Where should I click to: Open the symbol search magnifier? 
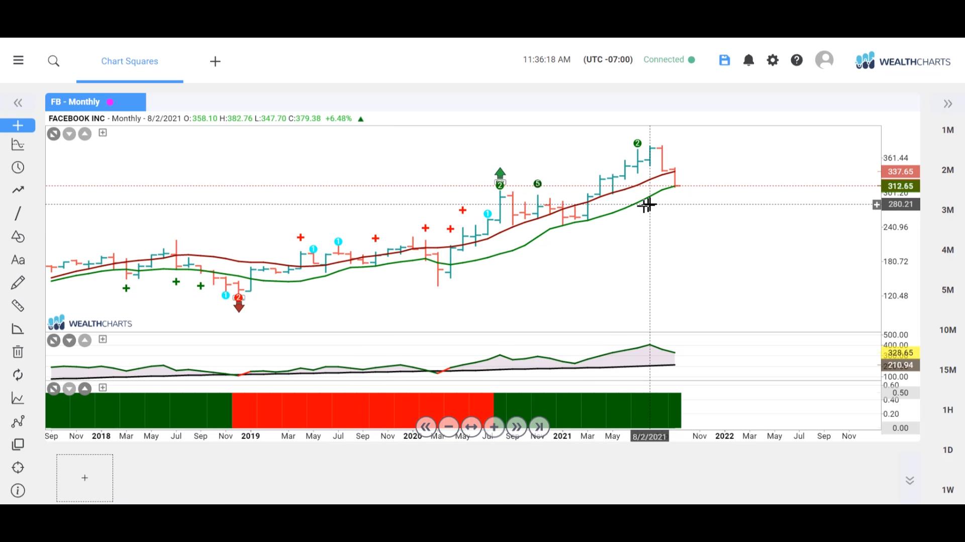pos(54,61)
